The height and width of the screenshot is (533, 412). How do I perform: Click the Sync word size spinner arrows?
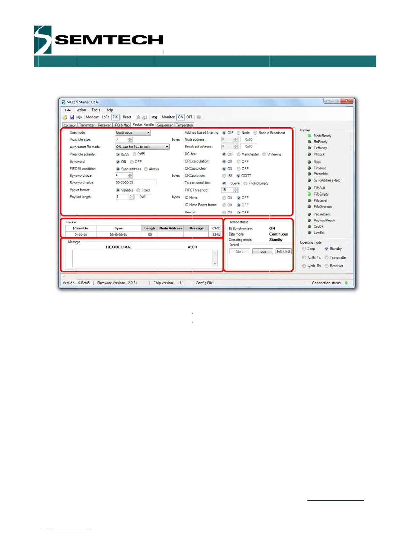click(x=130, y=175)
